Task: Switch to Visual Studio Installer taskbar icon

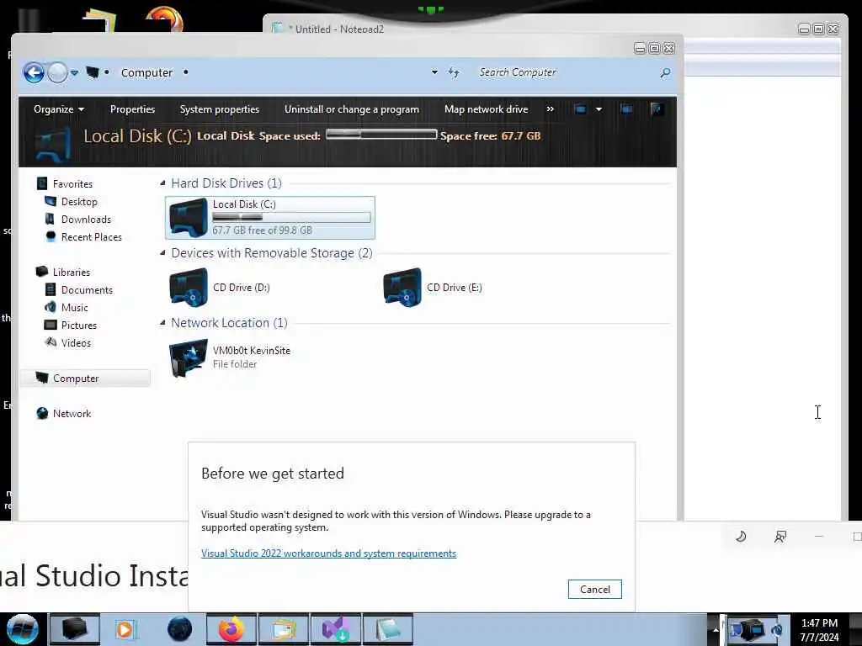Action: 336,629
